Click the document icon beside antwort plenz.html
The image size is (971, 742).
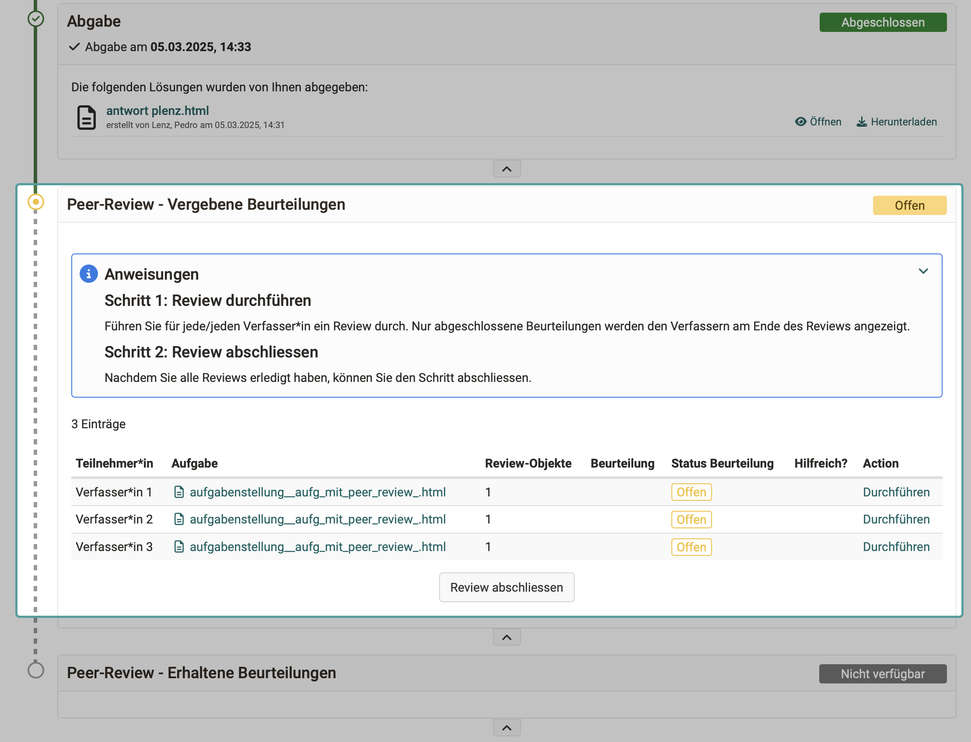[x=87, y=118]
